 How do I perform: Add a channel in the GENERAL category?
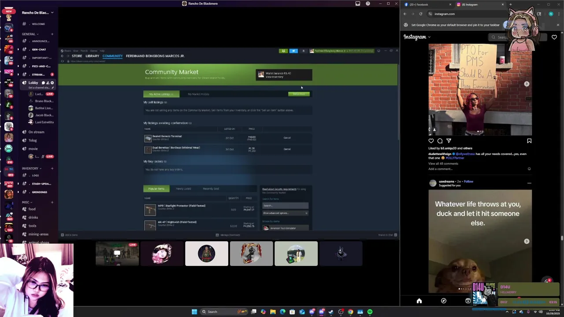52,34
